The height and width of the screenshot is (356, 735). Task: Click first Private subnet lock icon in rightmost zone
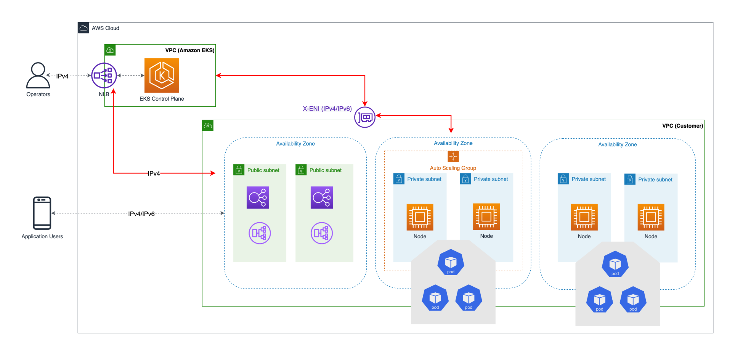tap(563, 179)
